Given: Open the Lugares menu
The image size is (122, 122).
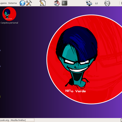Looking at the screenshot, I should pos(3,3).
